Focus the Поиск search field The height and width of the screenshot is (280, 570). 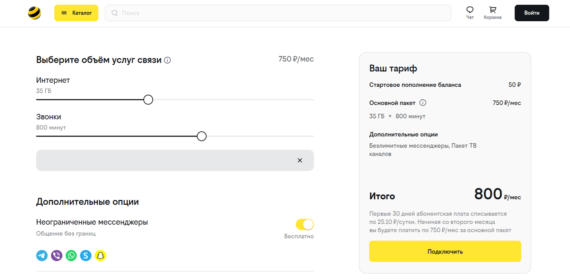point(278,13)
